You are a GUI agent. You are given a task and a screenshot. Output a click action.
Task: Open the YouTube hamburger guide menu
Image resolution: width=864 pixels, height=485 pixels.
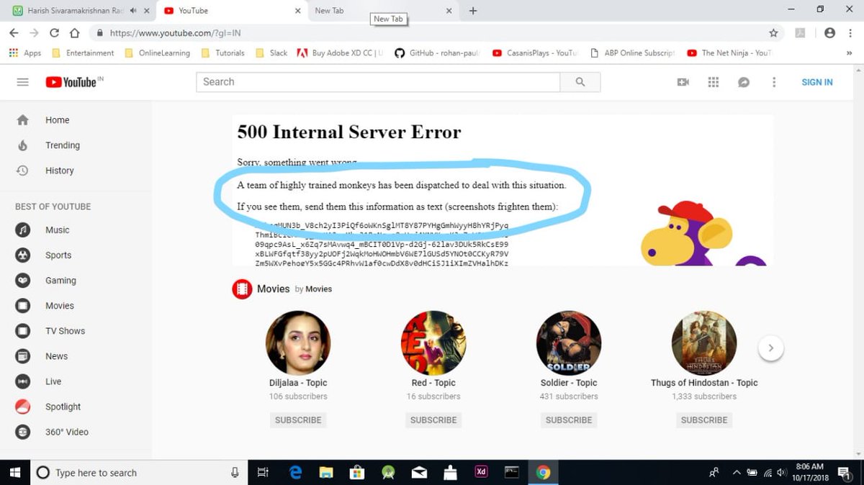pos(22,82)
